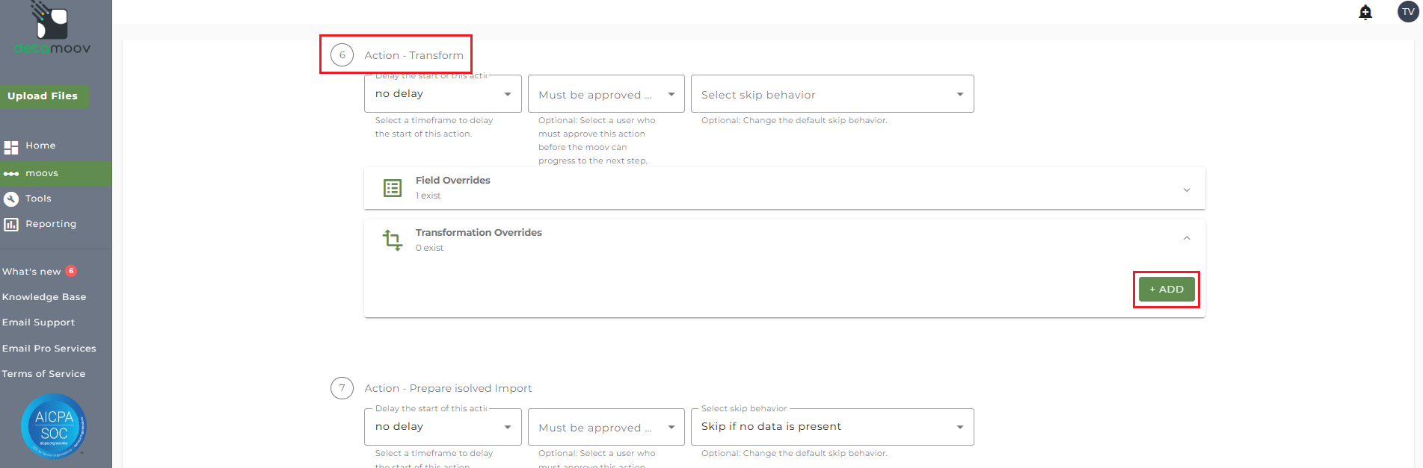
Task: Expand the Field Overrides panel
Action: click(1186, 190)
